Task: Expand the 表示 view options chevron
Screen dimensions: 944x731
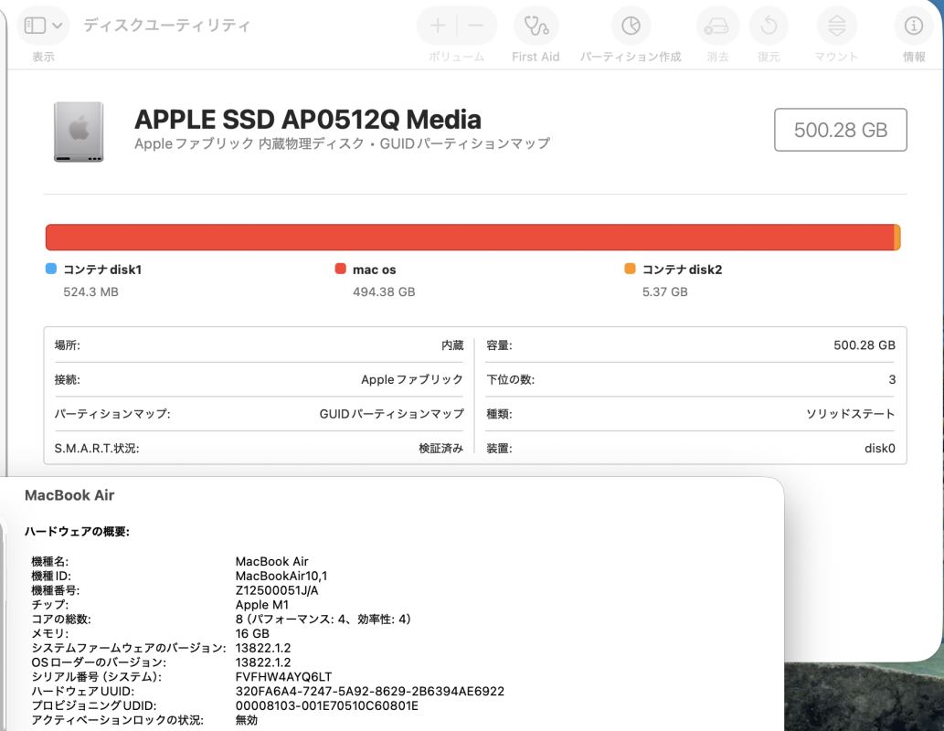Action: pyautogui.click(x=58, y=26)
